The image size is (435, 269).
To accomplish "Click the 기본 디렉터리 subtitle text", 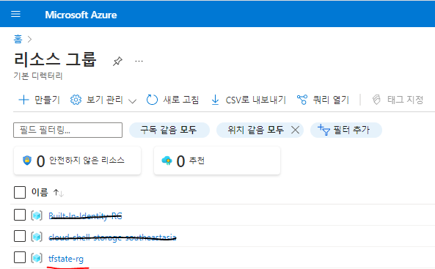I will pyautogui.click(x=38, y=76).
